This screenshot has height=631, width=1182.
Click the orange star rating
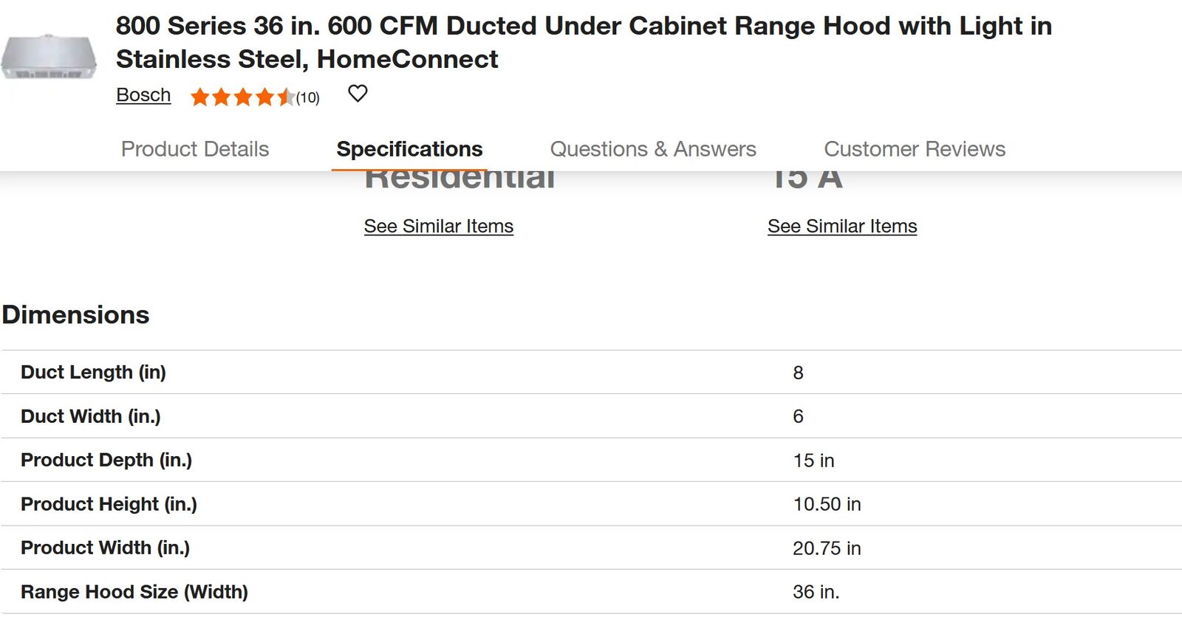coord(242,97)
